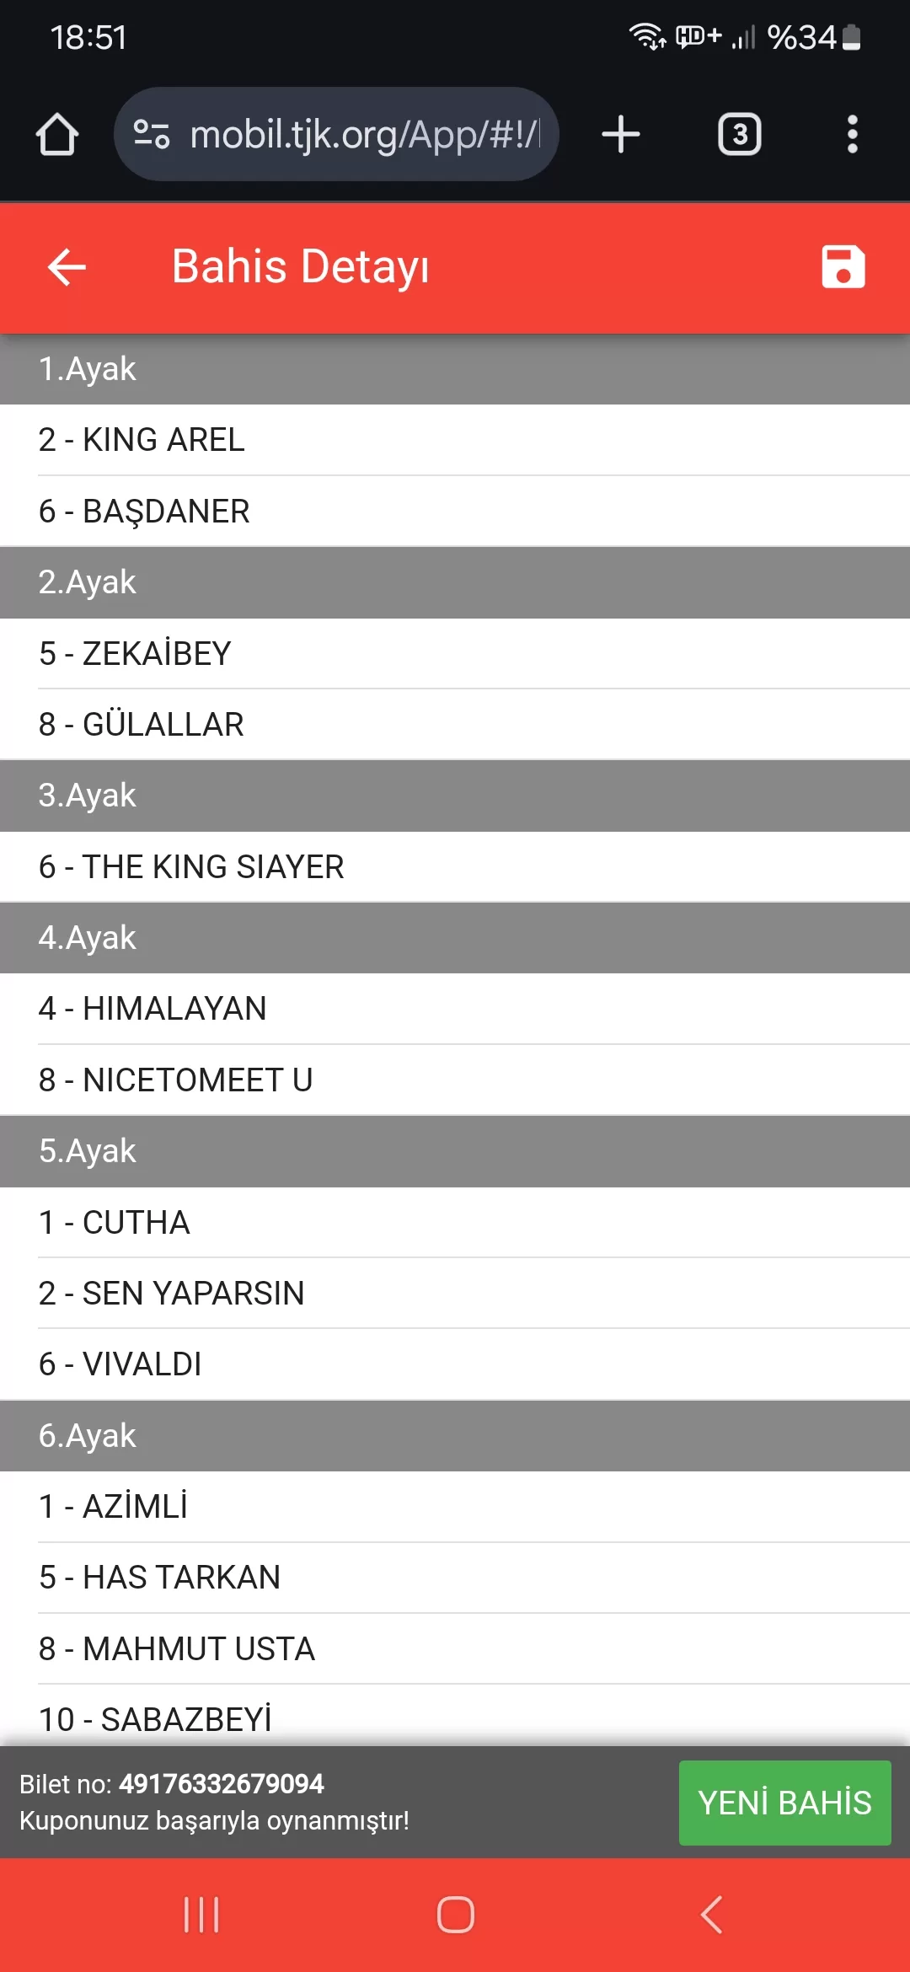Click the YENİ BAHİS button
910x1972 pixels.
[784, 1803]
